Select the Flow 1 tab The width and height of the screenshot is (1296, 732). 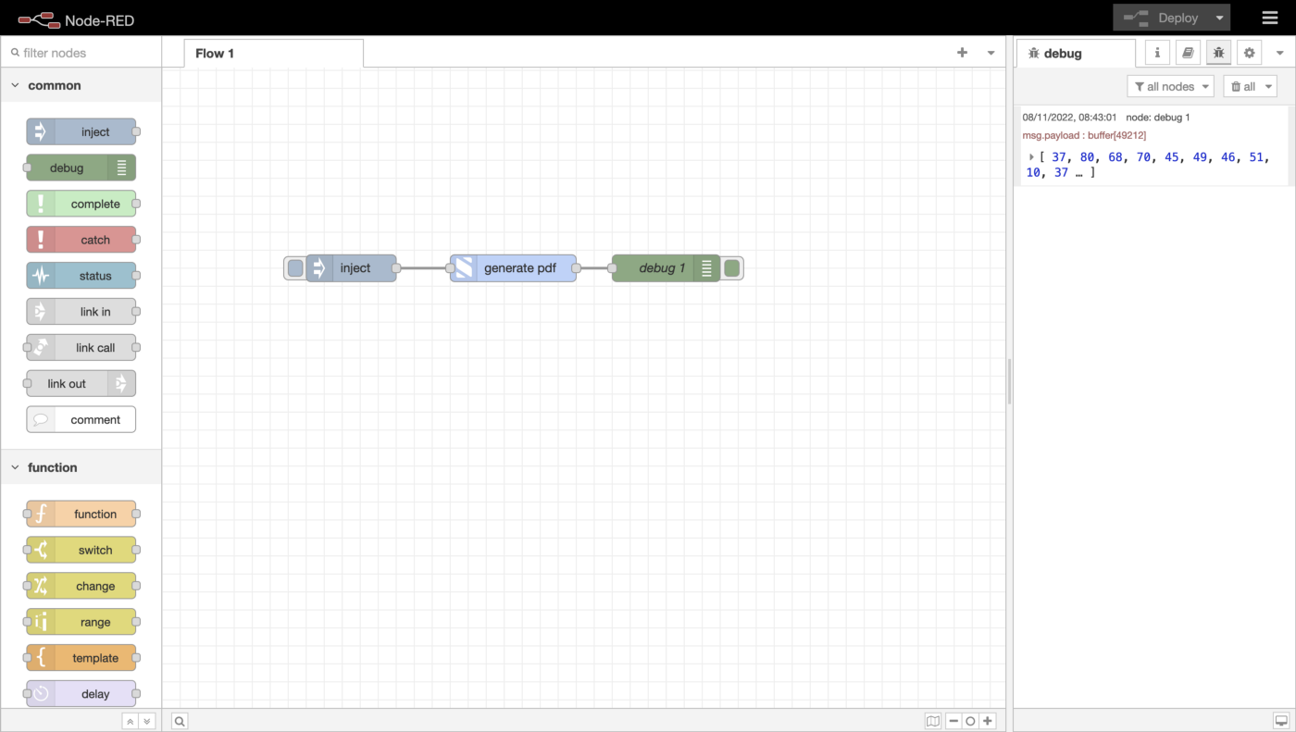pos(215,53)
